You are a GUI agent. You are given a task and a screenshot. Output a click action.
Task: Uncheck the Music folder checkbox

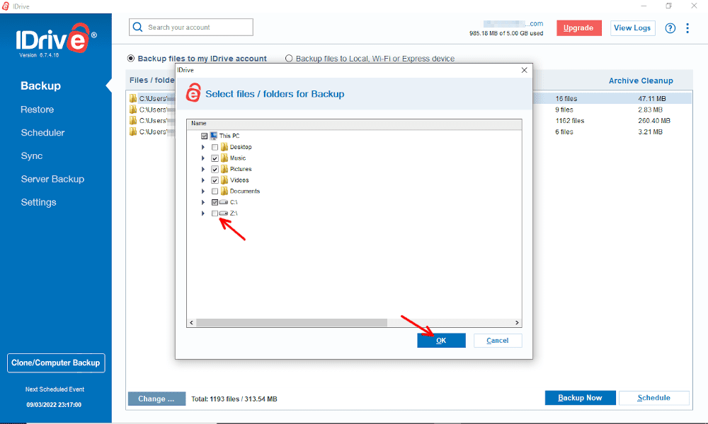pyautogui.click(x=215, y=158)
